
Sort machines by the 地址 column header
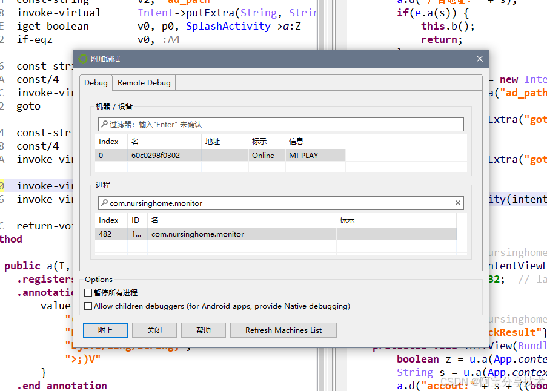tap(225, 142)
